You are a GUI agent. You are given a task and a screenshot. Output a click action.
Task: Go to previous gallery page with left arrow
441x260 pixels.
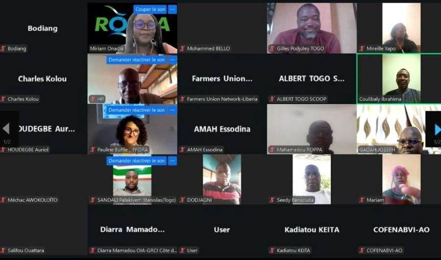point(6,129)
